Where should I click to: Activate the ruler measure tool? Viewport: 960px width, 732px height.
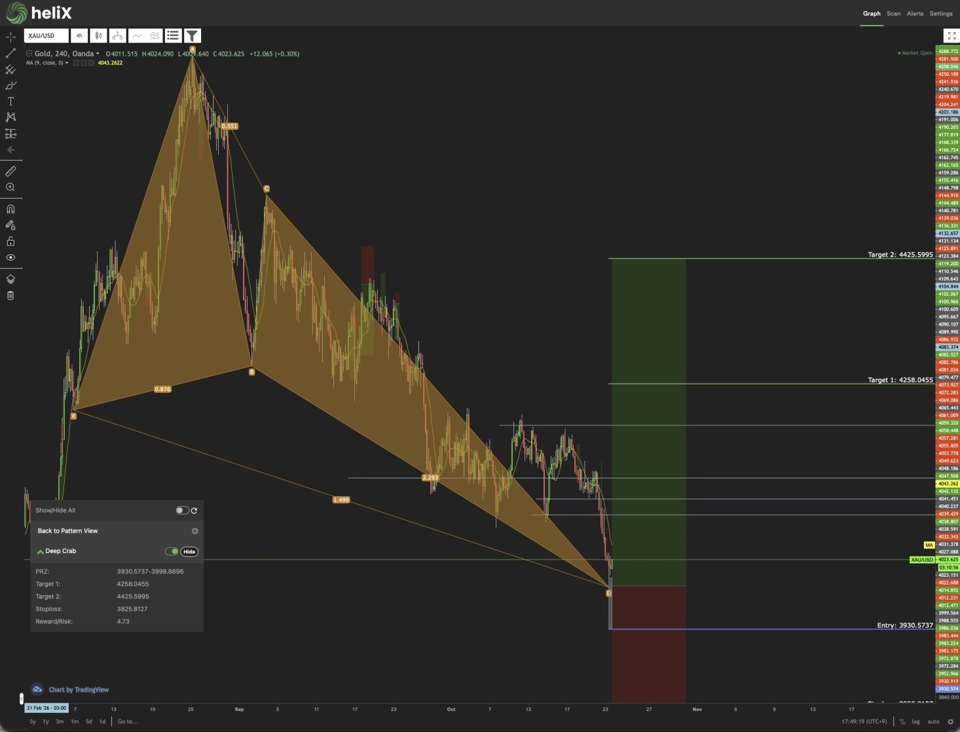(10, 171)
